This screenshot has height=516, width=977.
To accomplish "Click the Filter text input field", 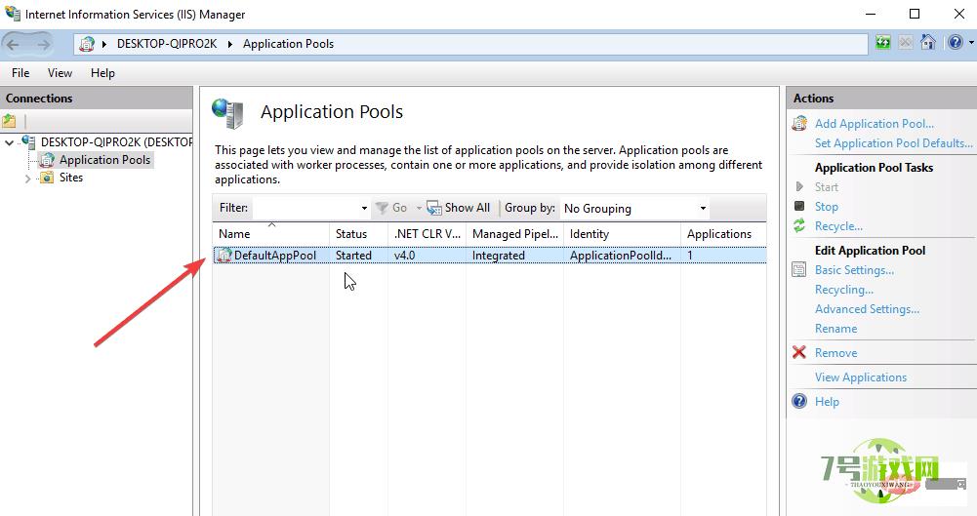I will [x=305, y=208].
